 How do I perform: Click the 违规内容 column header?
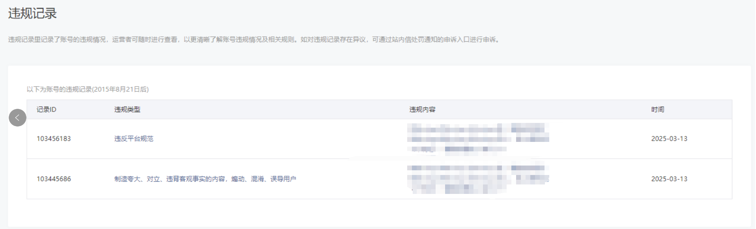coord(422,110)
